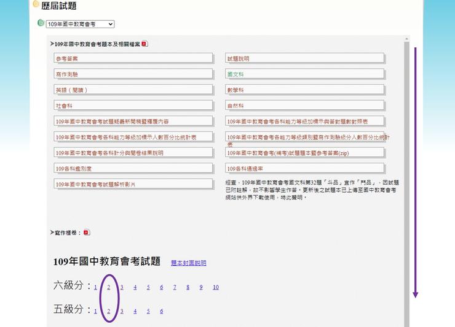Open the 數學科 exam paper
Screen dimensions: 455x327
click(235, 90)
